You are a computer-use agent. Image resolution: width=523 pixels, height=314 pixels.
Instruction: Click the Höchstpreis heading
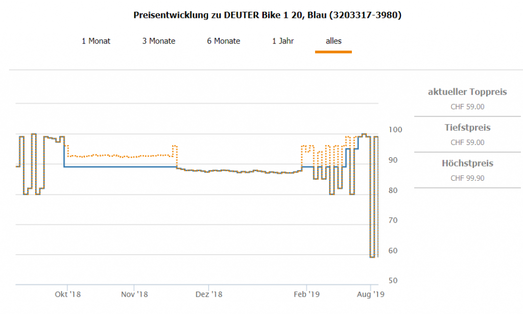(x=467, y=163)
